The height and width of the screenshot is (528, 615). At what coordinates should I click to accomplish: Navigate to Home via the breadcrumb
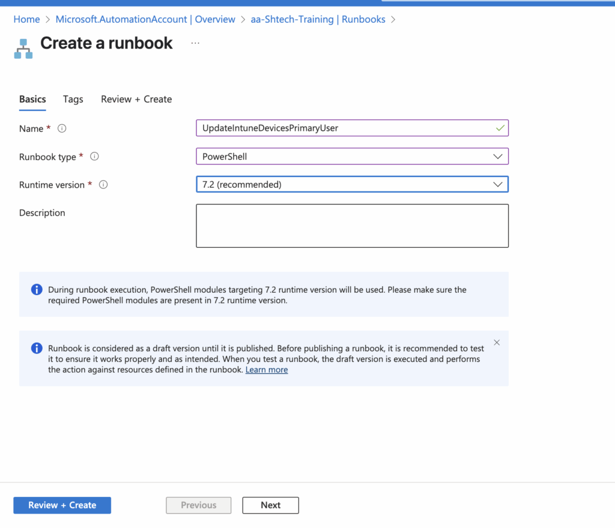pyautogui.click(x=26, y=19)
